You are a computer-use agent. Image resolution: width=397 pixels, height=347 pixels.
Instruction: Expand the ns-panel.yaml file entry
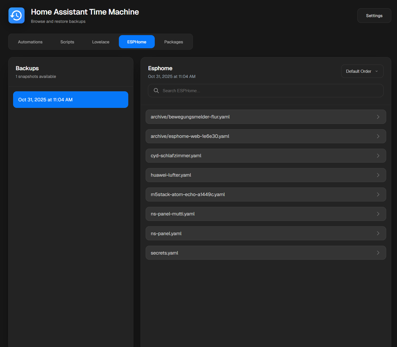point(266,233)
